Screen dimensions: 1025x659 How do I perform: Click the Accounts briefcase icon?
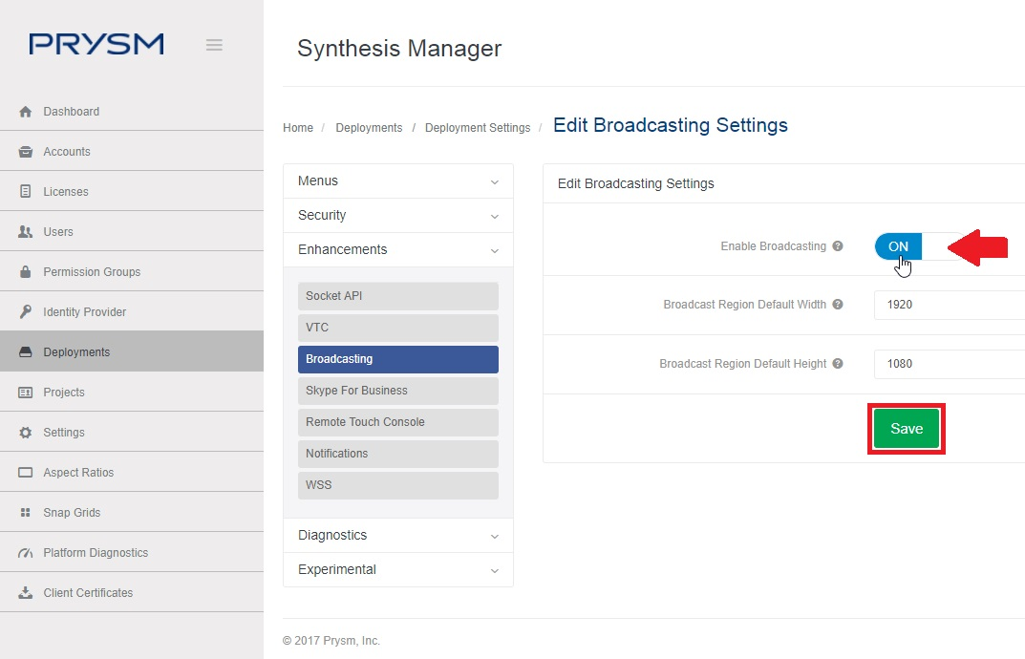[x=26, y=152]
